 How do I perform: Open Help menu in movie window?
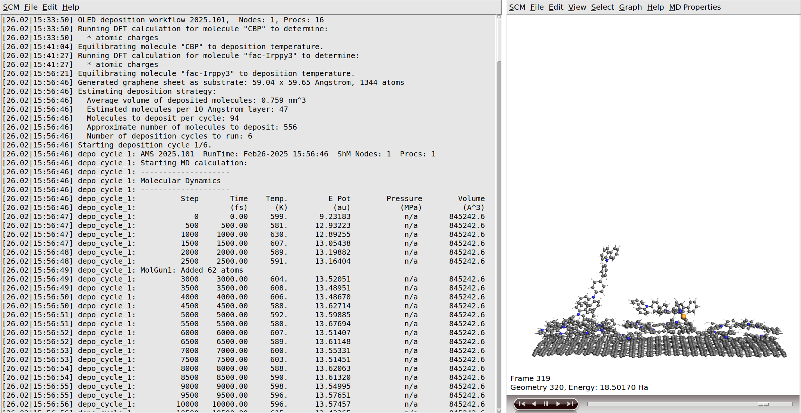point(655,7)
